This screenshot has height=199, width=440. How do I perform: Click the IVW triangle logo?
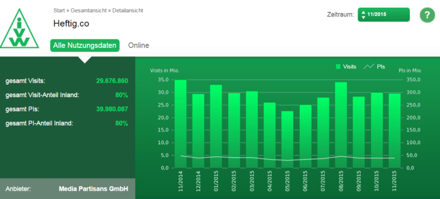pos(19,29)
